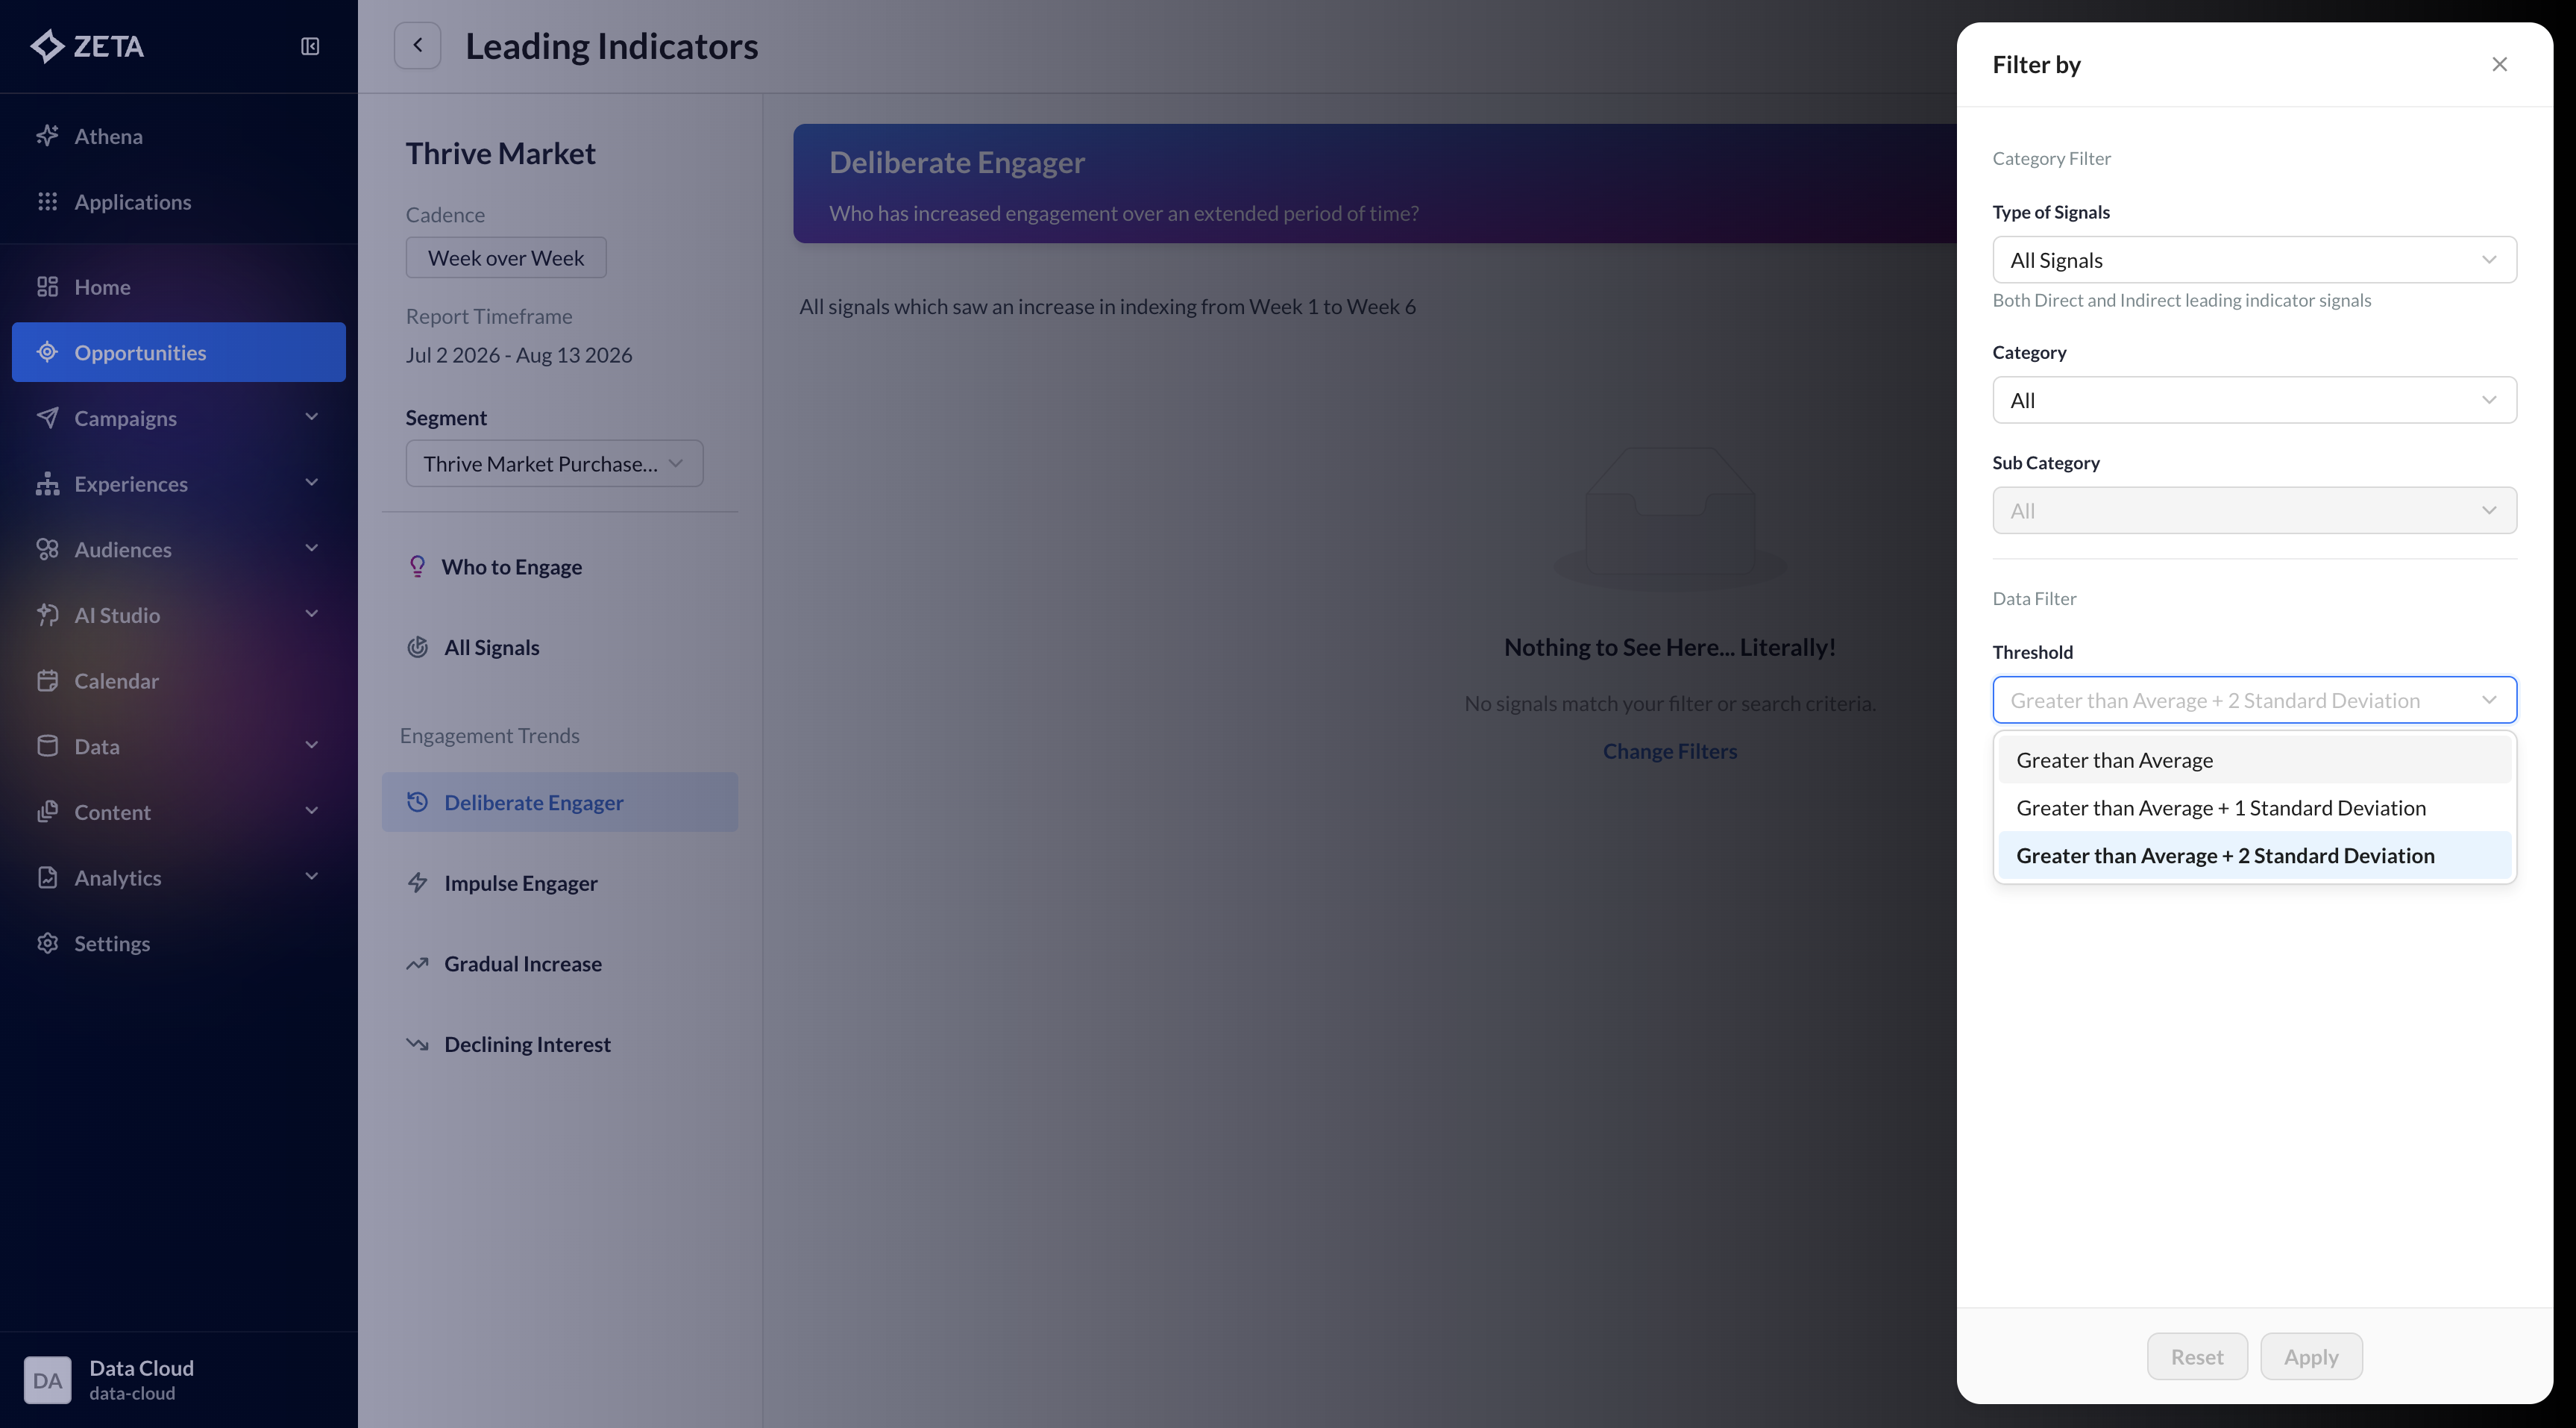This screenshot has width=2576, height=1428.
Task: Close the Filter by panel
Action: tap(2499, 64)
